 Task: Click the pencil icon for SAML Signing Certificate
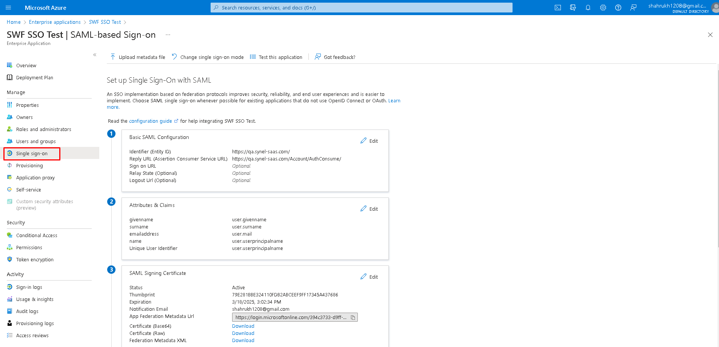(363, 276)
